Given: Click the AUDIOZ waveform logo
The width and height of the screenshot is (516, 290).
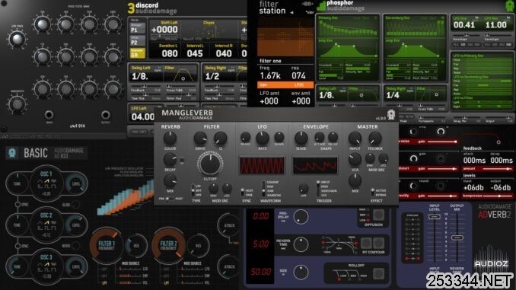Looking at the screenshot, I should 491,257.
